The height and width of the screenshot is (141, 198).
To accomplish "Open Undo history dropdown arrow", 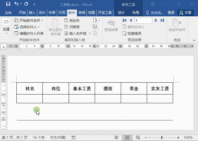I will point(21,4).
